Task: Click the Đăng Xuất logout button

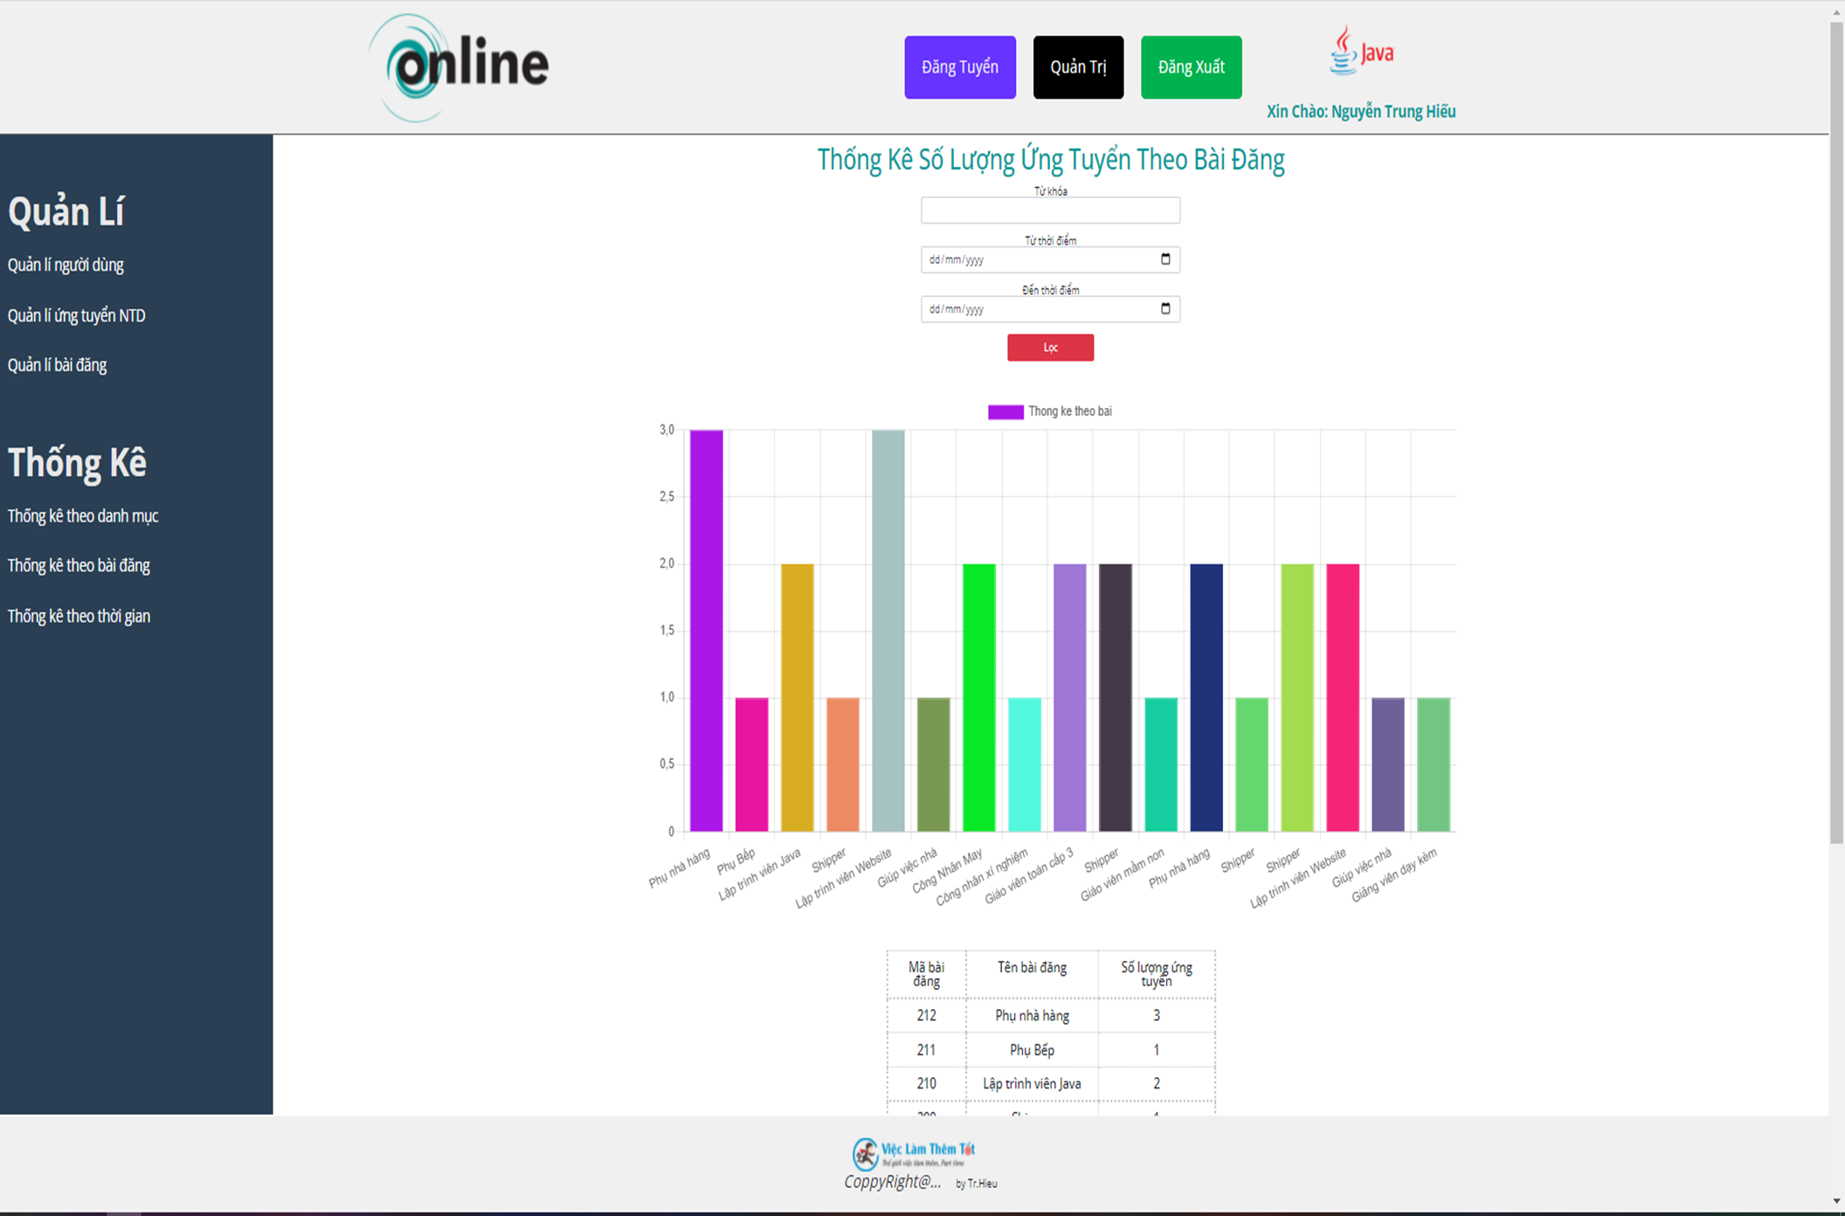Action: coord(1191,67)
